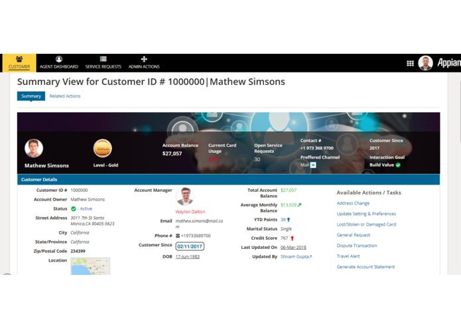Open Dispute Transaction action
This screenshot has width=461, height=328.
(x=357, y=246)
